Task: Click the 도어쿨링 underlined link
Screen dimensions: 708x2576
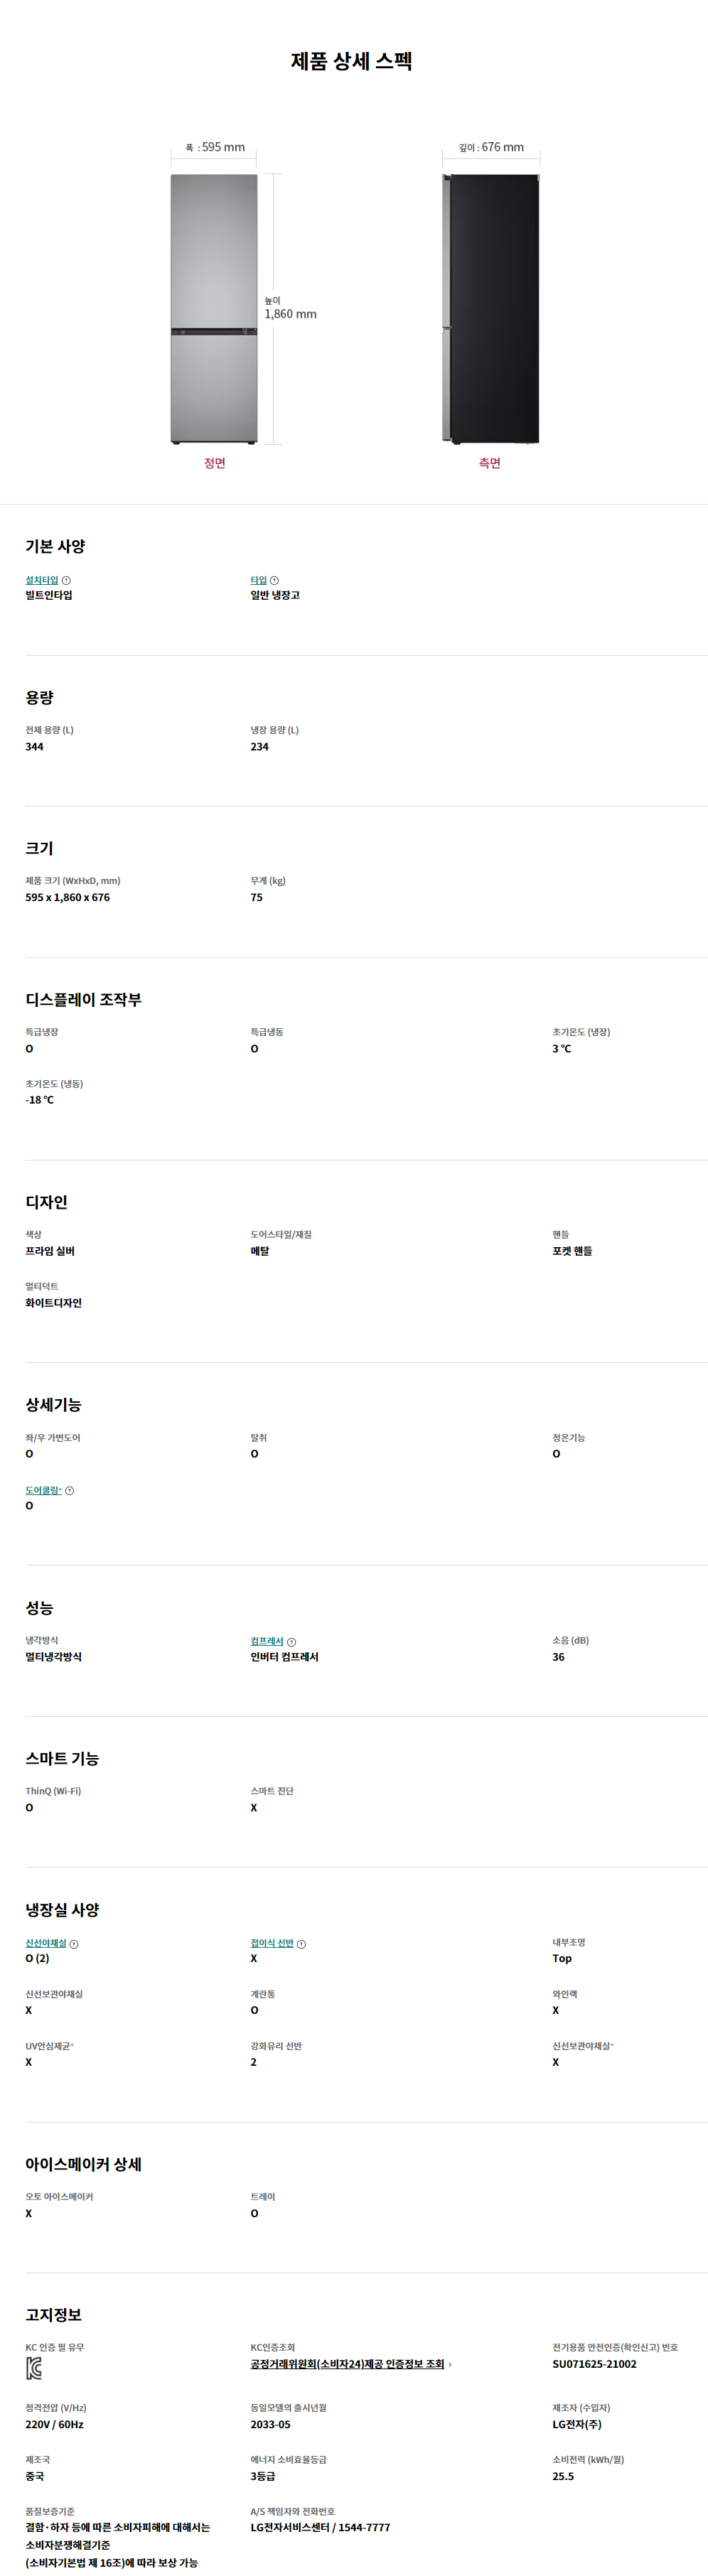Action: click(x=43, y=1490)
